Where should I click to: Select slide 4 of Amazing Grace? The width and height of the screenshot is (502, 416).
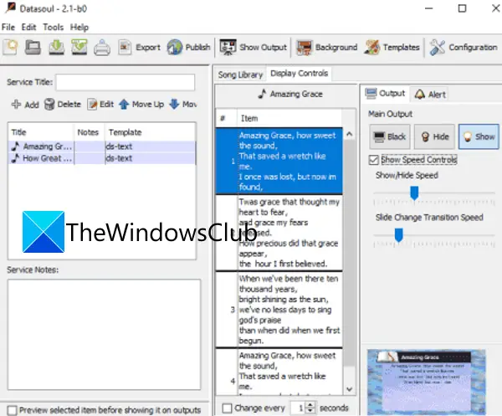(279, 372)
